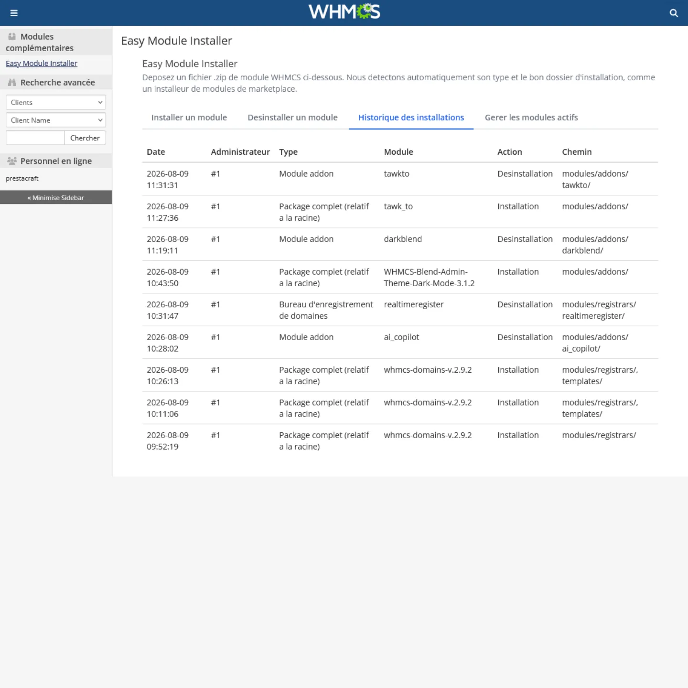Click whmcs-domains-v.2.9.2 in the 09:52:19 row

click(x=428, y=435)
